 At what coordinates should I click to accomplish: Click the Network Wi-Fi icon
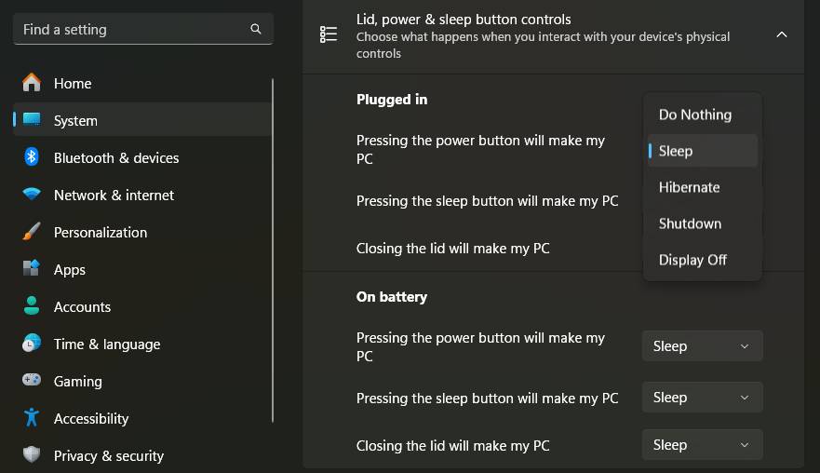[x=32, y=194]
